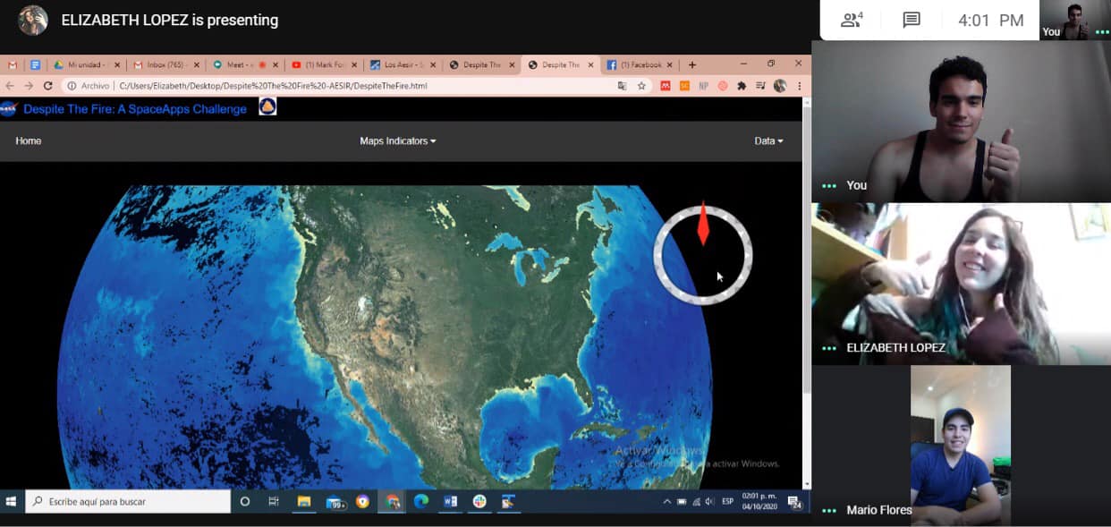Open the Windows notification center
Image resolution: width=1111 pixels, height=527 pixels.
(794, 503)
